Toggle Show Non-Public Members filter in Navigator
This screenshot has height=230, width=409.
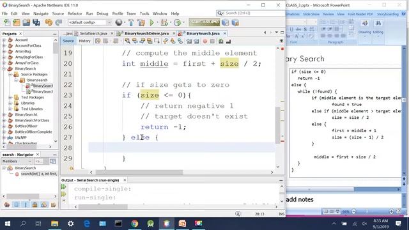pos(35,204)
